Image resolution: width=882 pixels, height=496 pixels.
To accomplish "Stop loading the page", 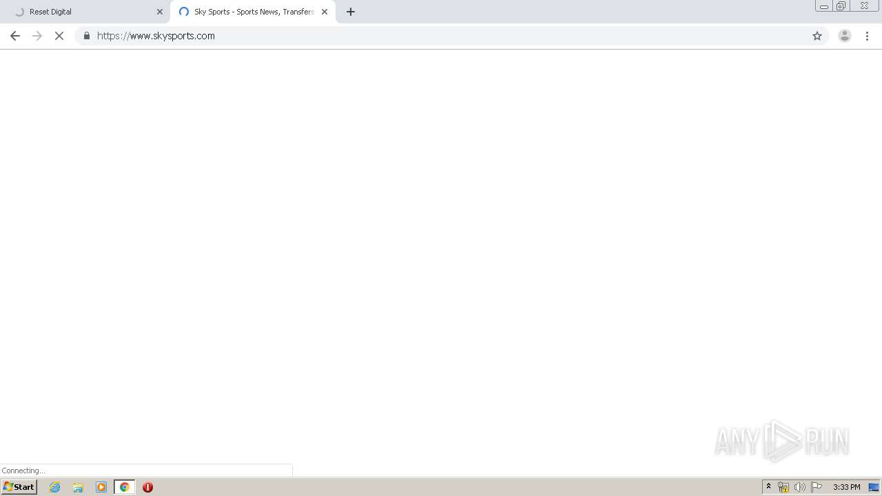I will [59, 36].
